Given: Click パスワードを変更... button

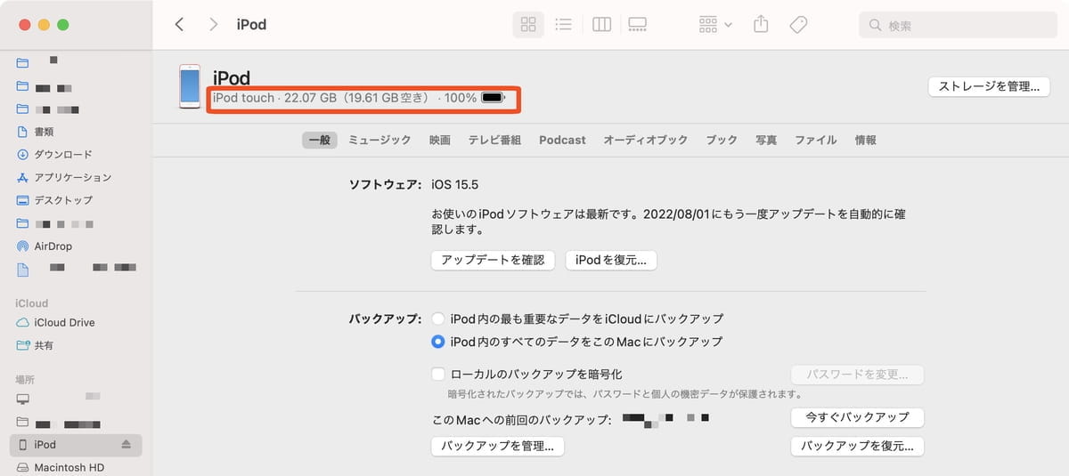Looking at the screenshot, I should (x=857, y=375).
